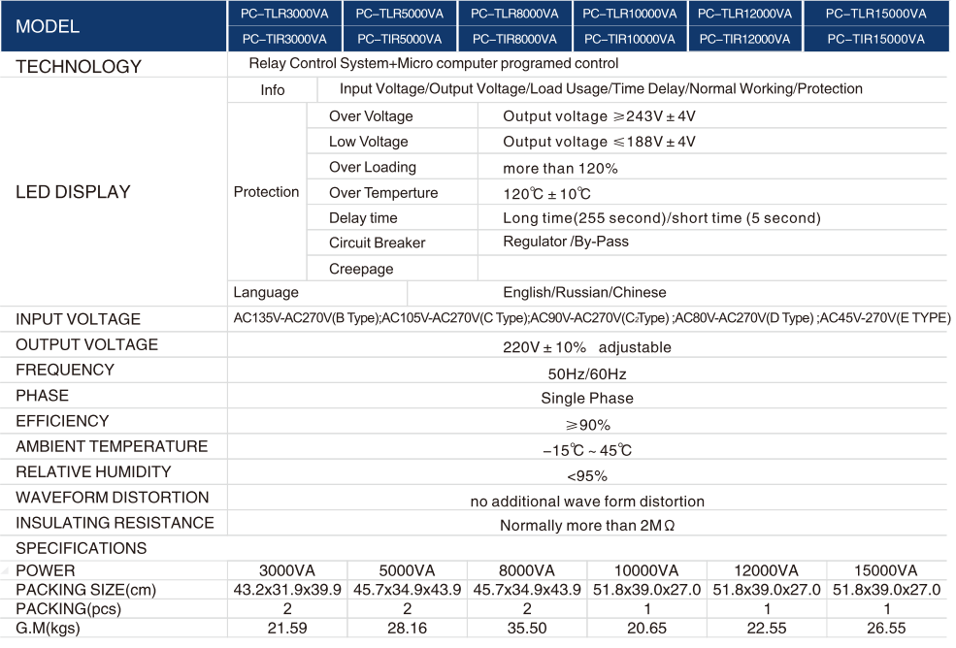The height and width of the screenshot is (648, 956).
Task: Click the 8000VA power cell
Action: tap(526, 570)
